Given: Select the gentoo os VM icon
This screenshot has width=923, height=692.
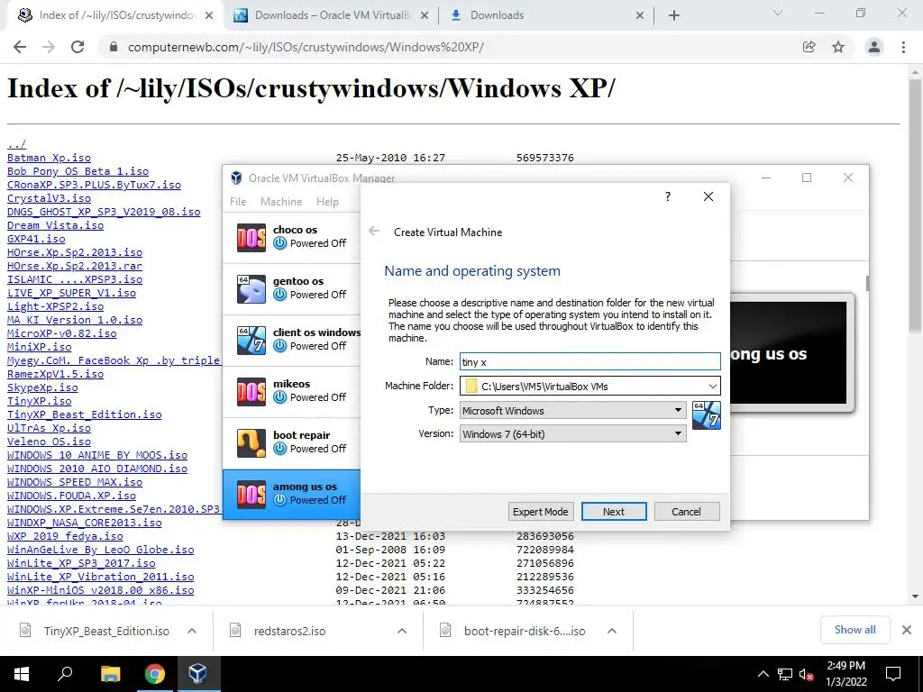Looking at the screenshot, I should tap(251, 289).
